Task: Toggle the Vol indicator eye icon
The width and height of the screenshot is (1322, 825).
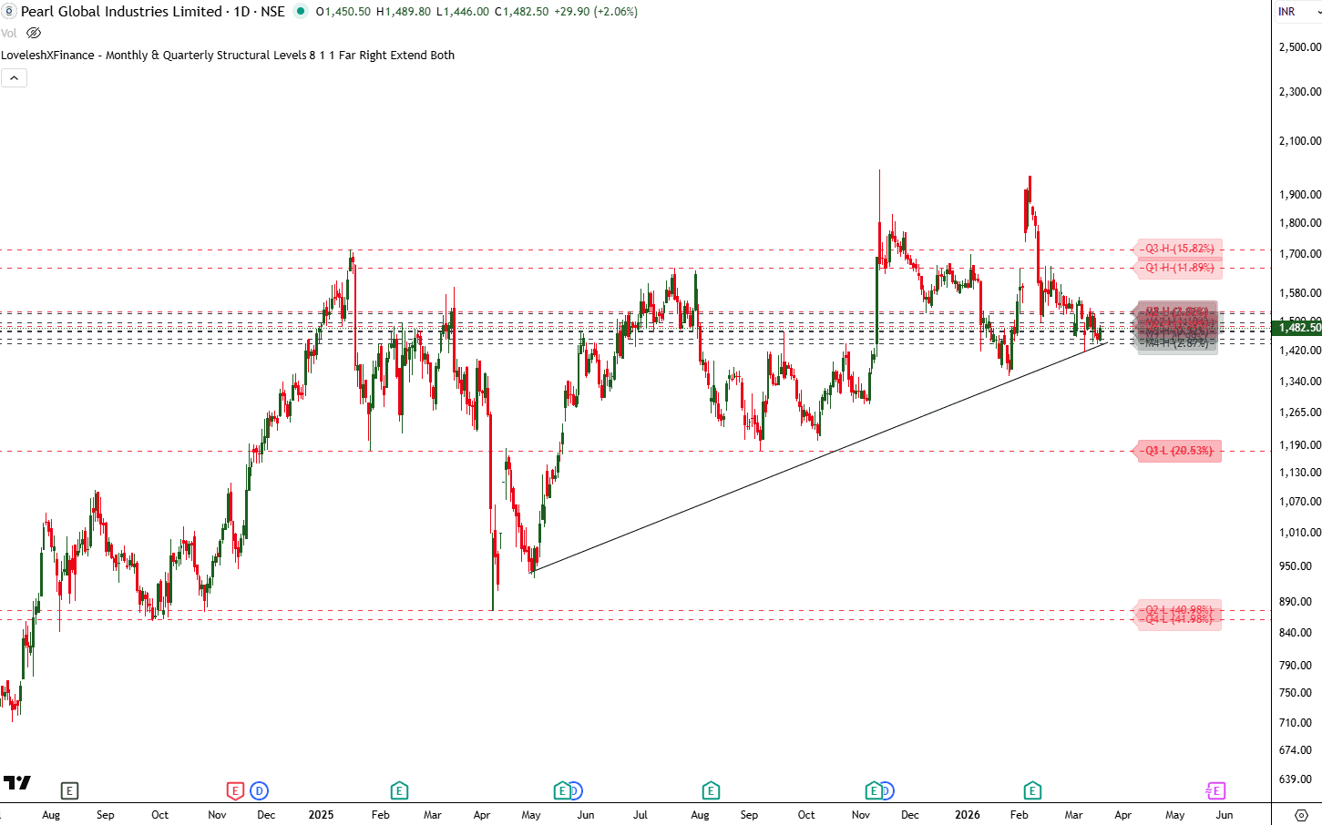Action: [34, 33]
